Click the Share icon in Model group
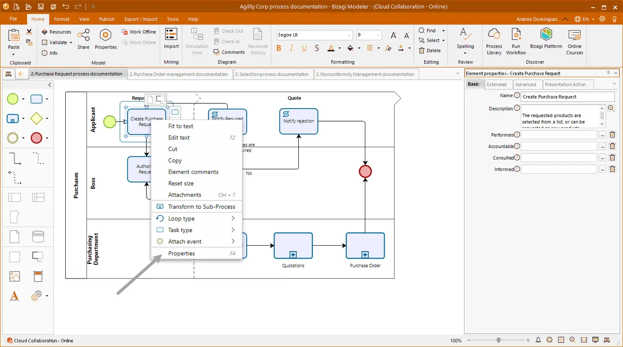This screenshot has height=347, width=623. point(83,39)
